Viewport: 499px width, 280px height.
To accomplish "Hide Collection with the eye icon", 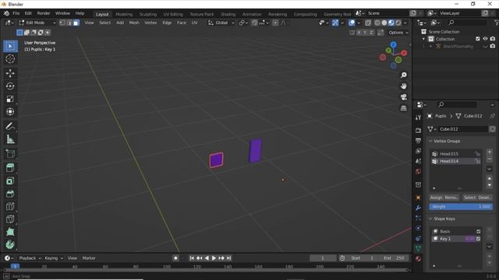I will point(485,39).
